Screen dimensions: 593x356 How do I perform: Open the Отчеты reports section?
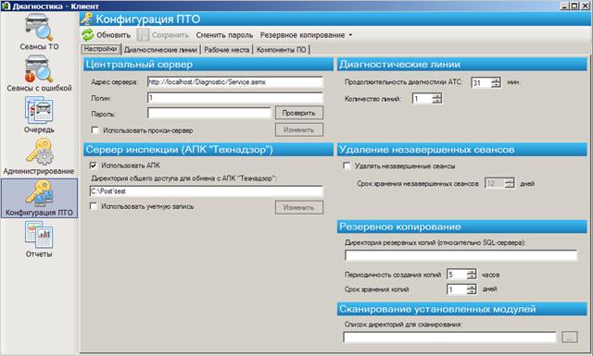pos(39,240)
